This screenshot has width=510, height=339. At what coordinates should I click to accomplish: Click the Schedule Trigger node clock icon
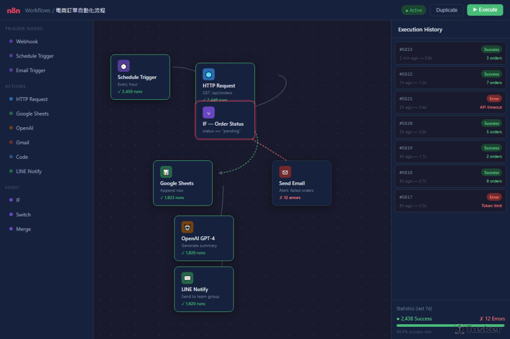coord(123,66)
